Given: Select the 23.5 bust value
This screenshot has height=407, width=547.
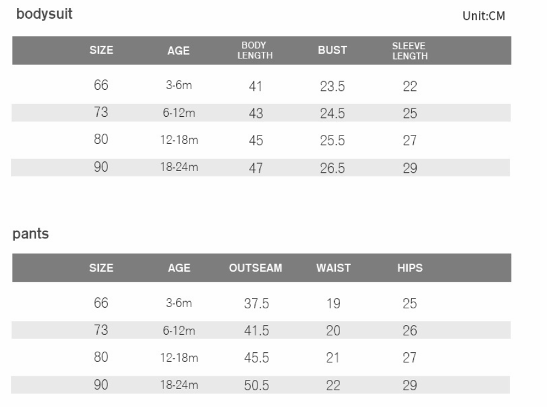Looking at the screenshot, I should click(332, 87).
